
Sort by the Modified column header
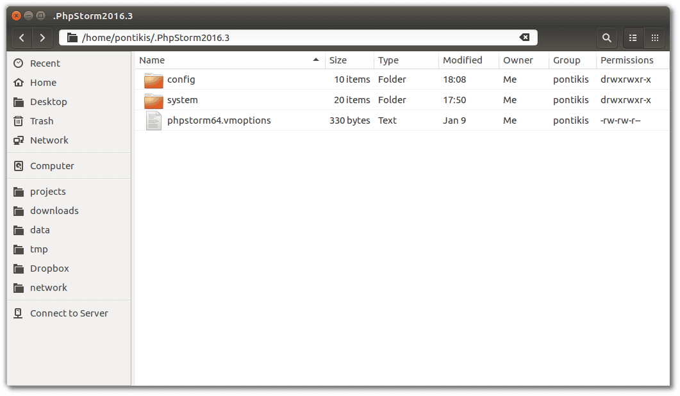[469, 60]
